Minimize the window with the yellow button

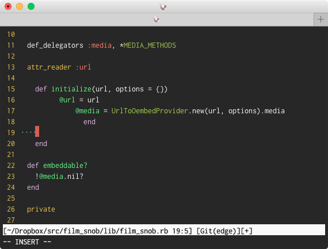tap(20, 6)
